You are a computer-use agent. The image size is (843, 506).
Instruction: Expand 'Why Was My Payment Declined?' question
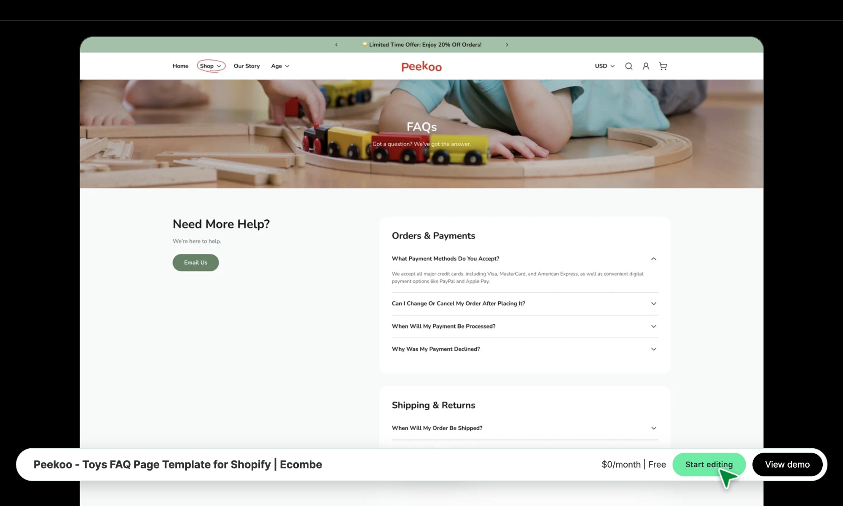point(525,349)
